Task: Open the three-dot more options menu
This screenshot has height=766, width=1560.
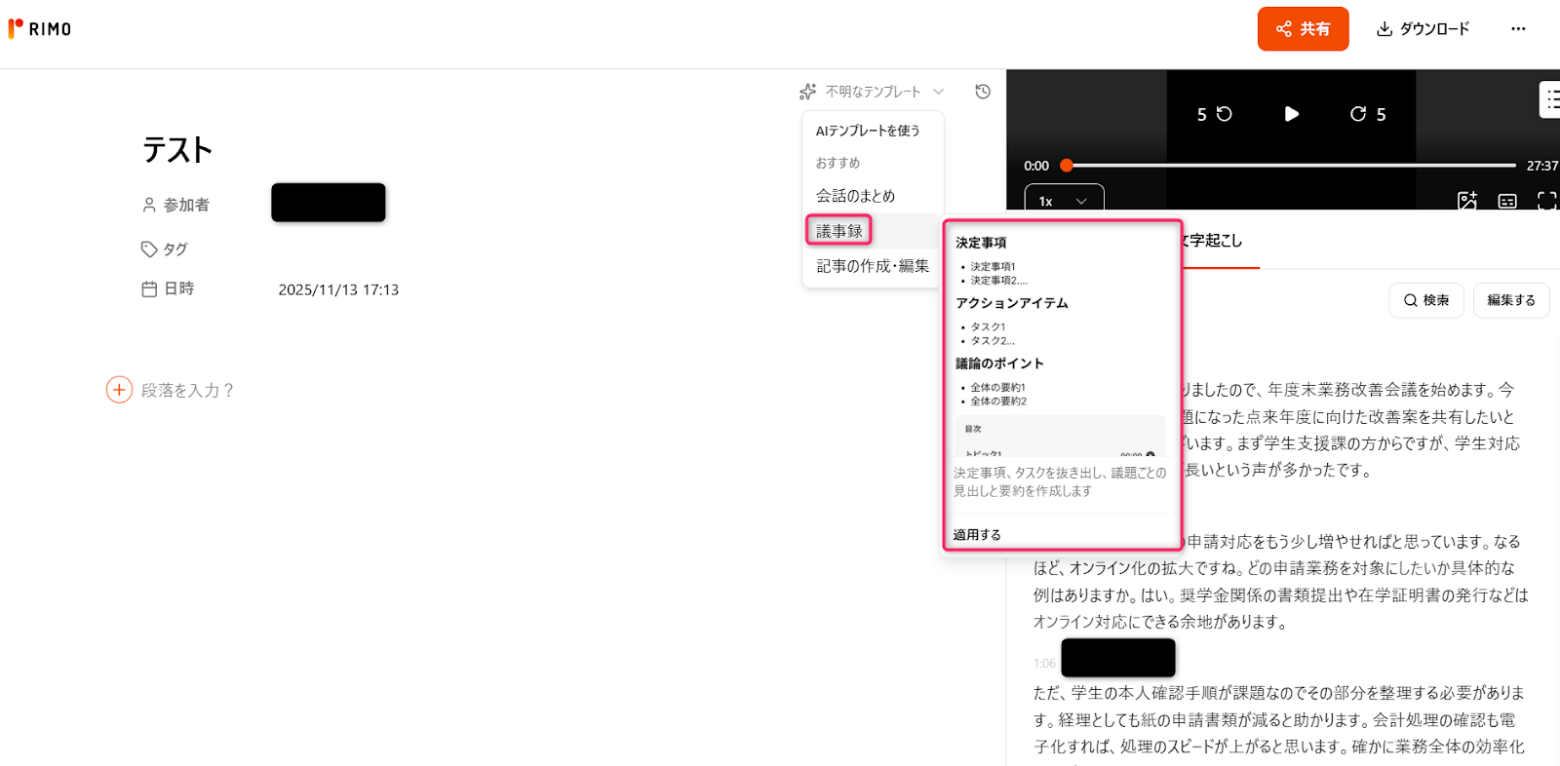Action: (x=1518, y=29)
